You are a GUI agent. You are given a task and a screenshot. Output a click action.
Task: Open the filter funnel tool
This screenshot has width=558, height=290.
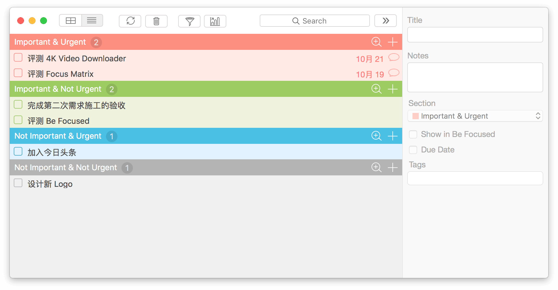tap(189, 21)
